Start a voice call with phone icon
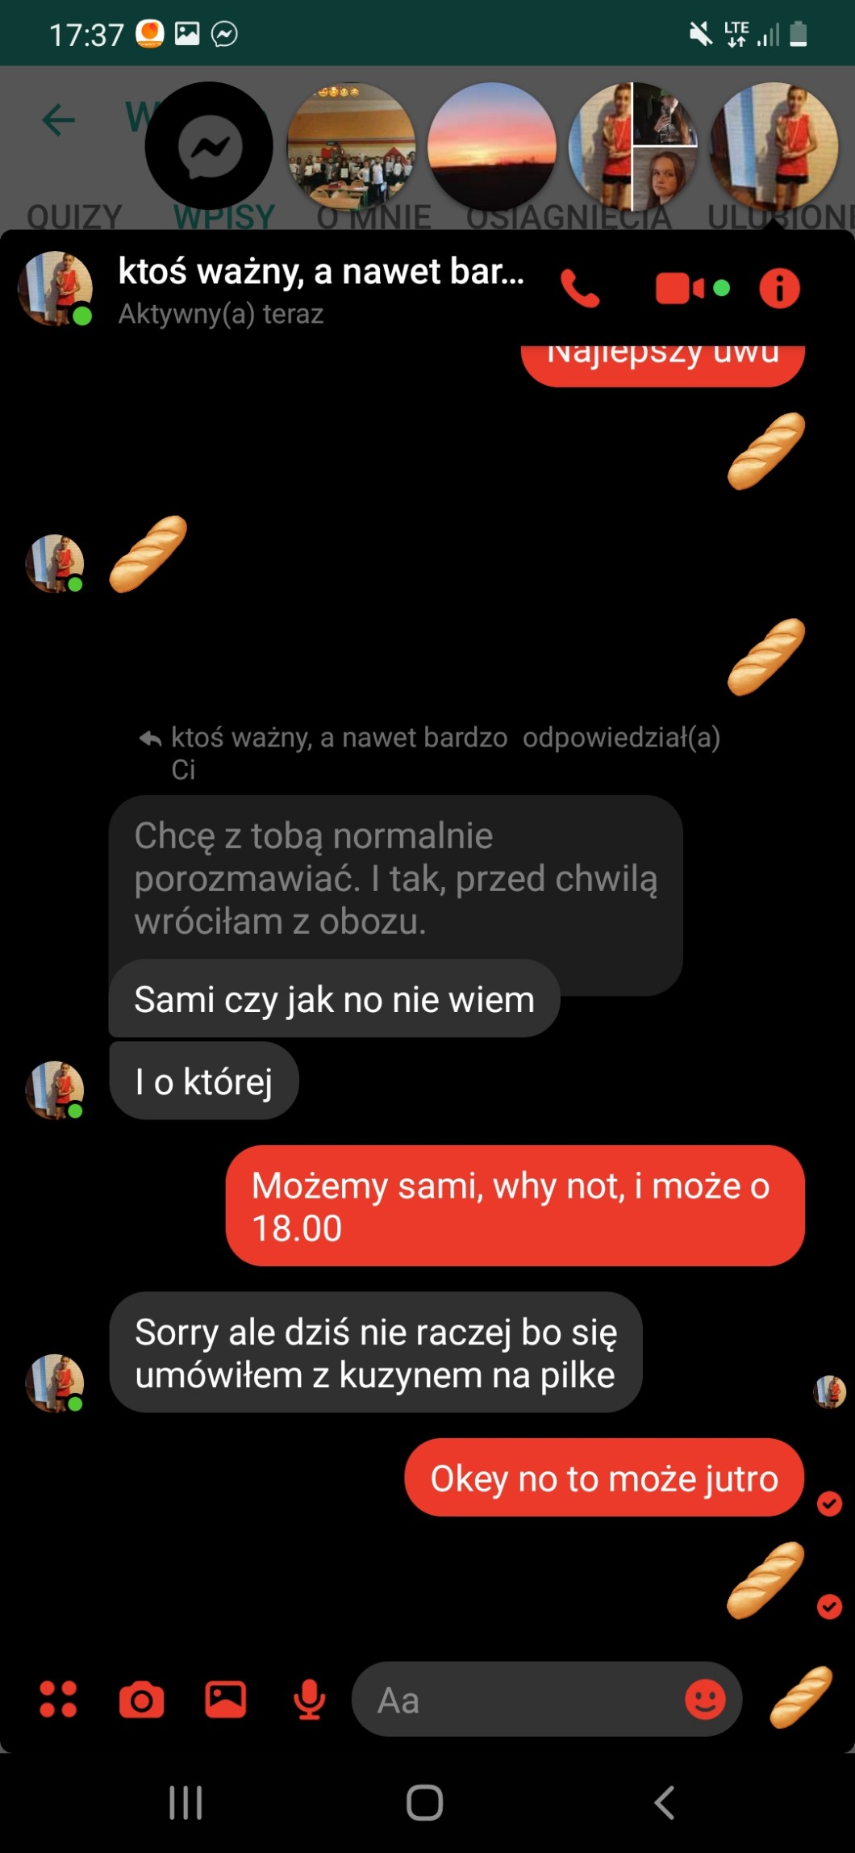 point(580,288)
